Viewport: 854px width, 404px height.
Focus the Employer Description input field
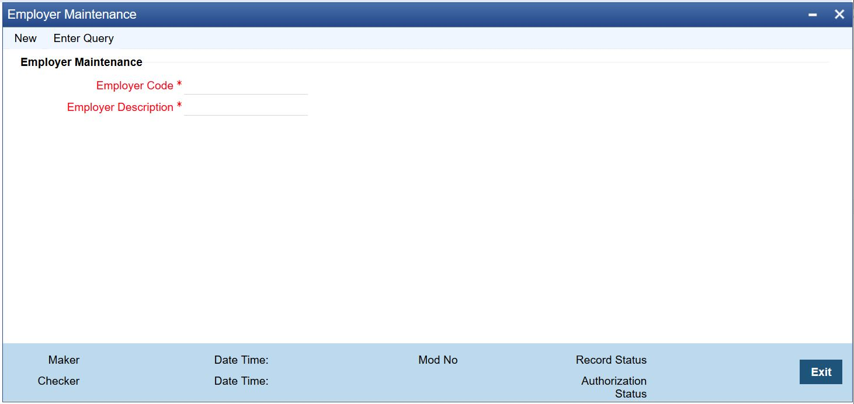tap(246, 107)
